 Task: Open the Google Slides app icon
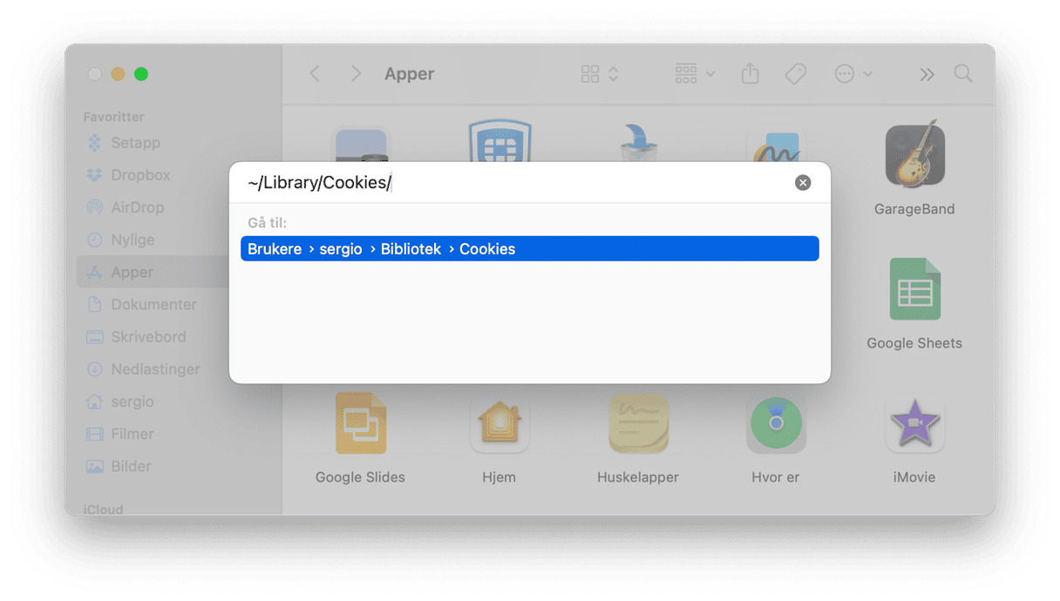[x=360, y=424]
